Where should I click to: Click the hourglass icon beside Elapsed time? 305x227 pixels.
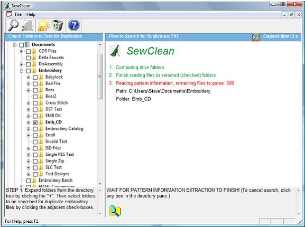point(256,37)
